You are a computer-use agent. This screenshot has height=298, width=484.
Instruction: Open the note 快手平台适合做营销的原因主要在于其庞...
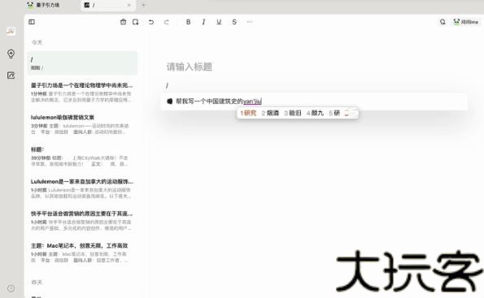pos(82,220)
